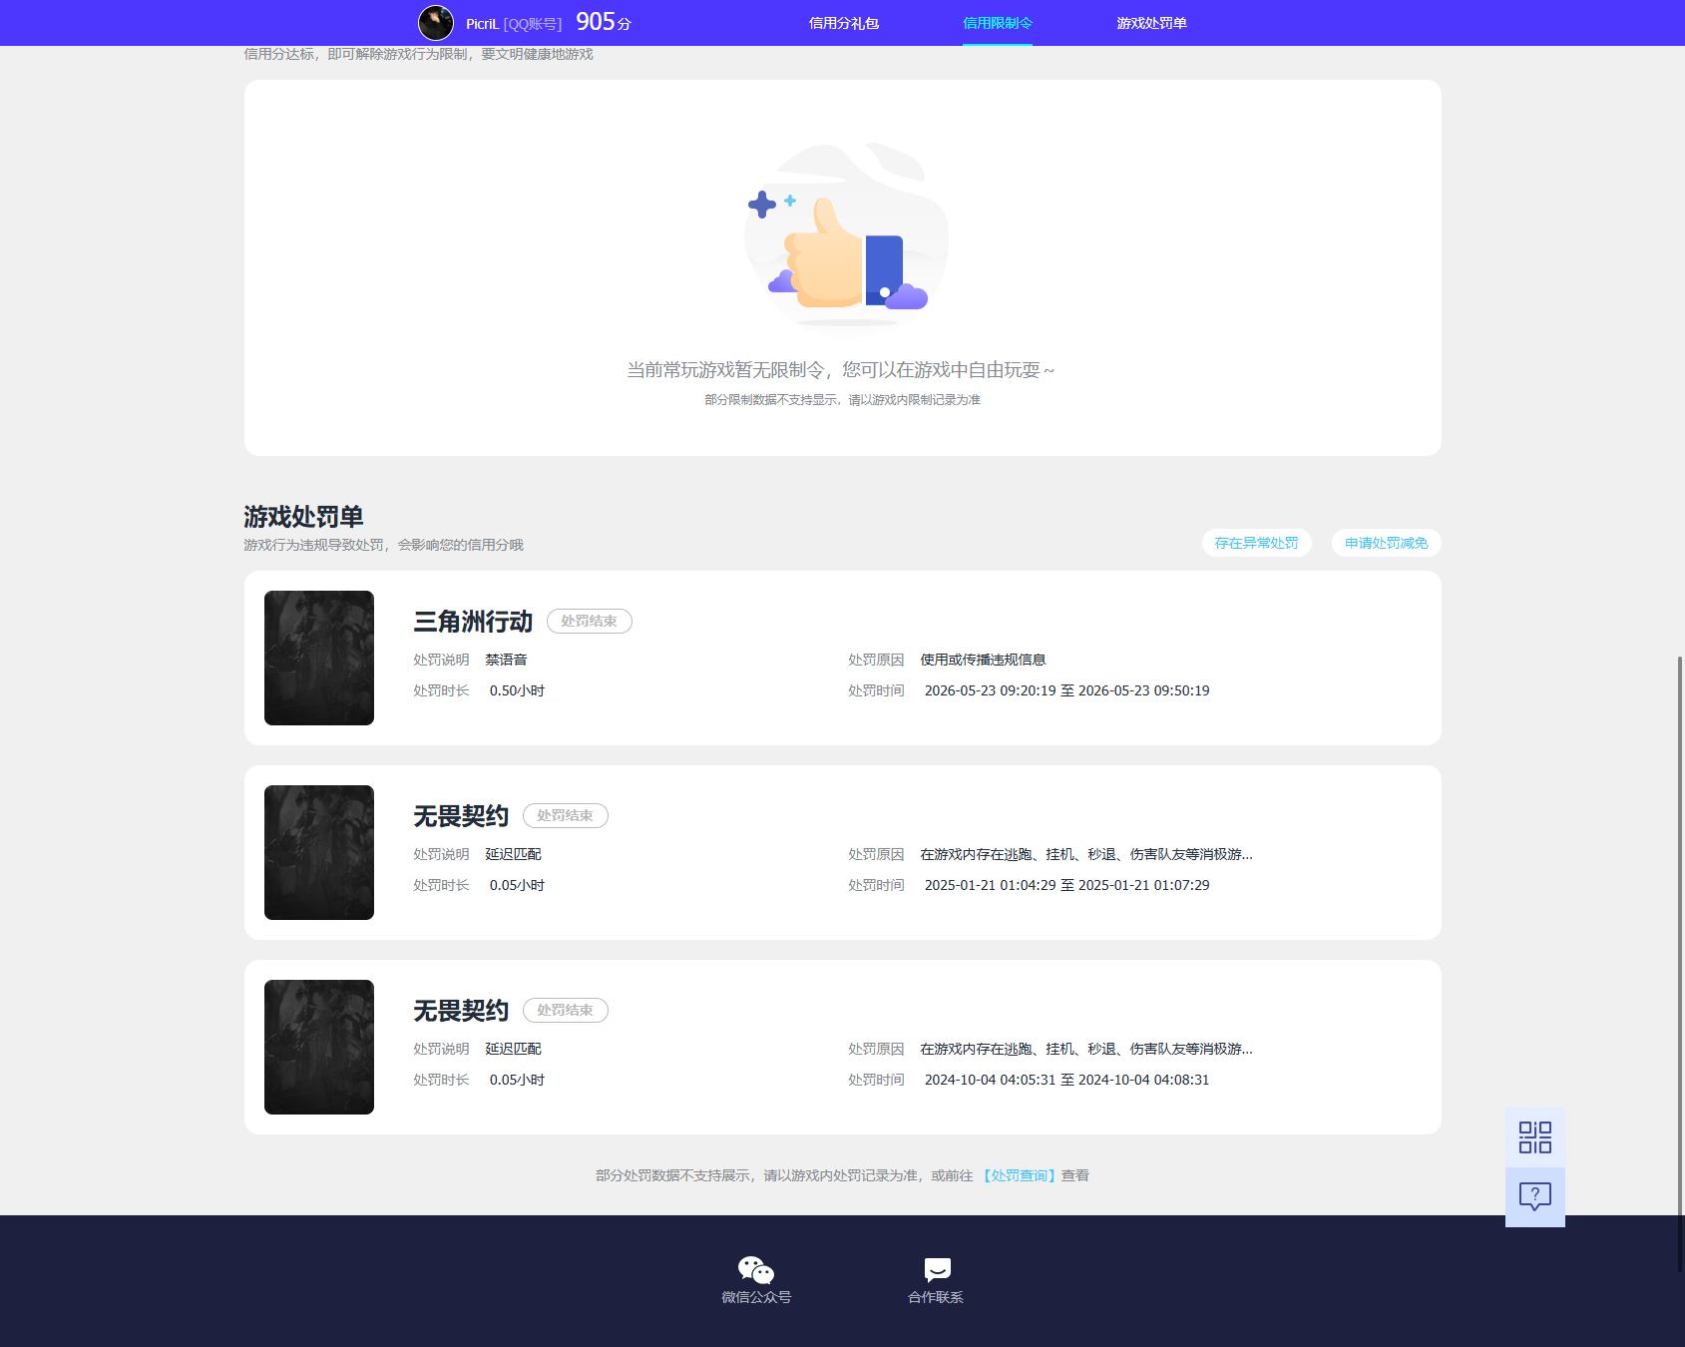
Task: Click the WeChat 微信公众号 icon
Action: 756,1270
